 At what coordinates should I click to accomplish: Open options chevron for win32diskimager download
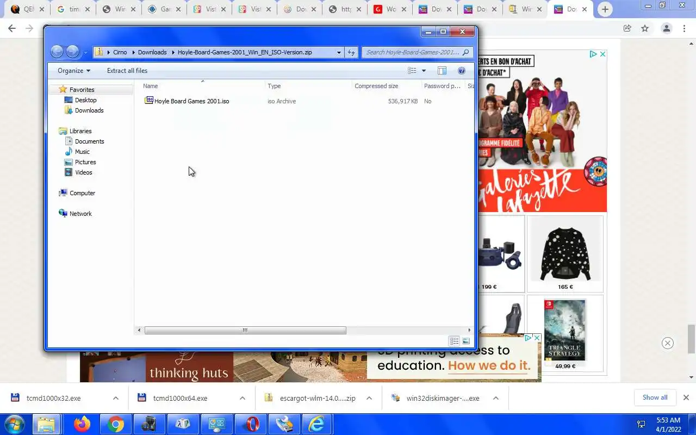495,398
